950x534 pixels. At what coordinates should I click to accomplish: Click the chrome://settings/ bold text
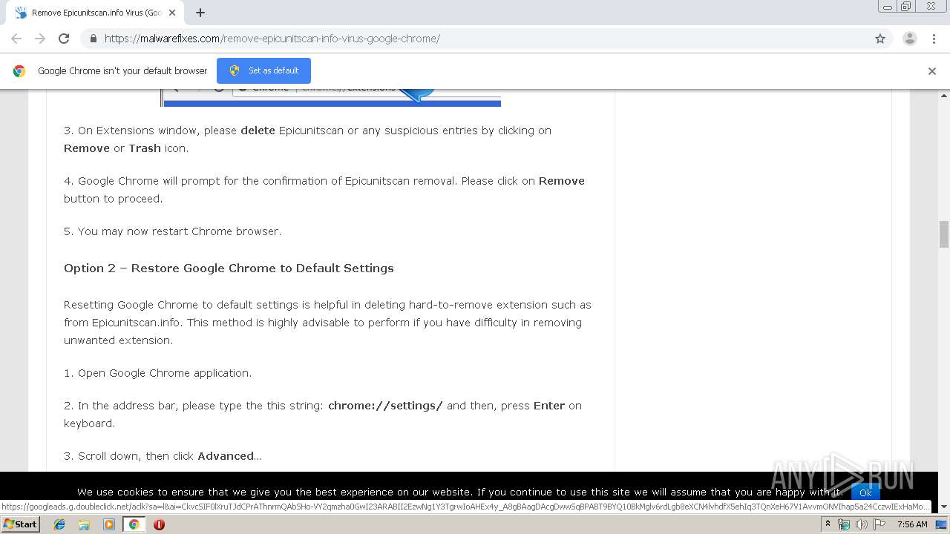(385, 406)
